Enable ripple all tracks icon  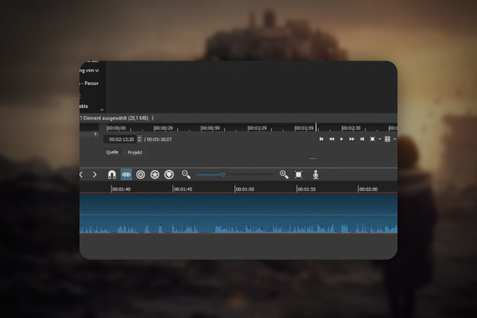pyautogui.click(x=155, y=175)
